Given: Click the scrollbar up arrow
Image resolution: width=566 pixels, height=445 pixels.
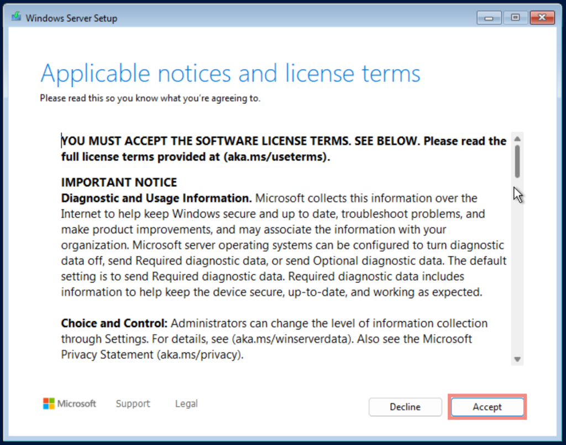Looking at the screenshot, I should (517, 138).
